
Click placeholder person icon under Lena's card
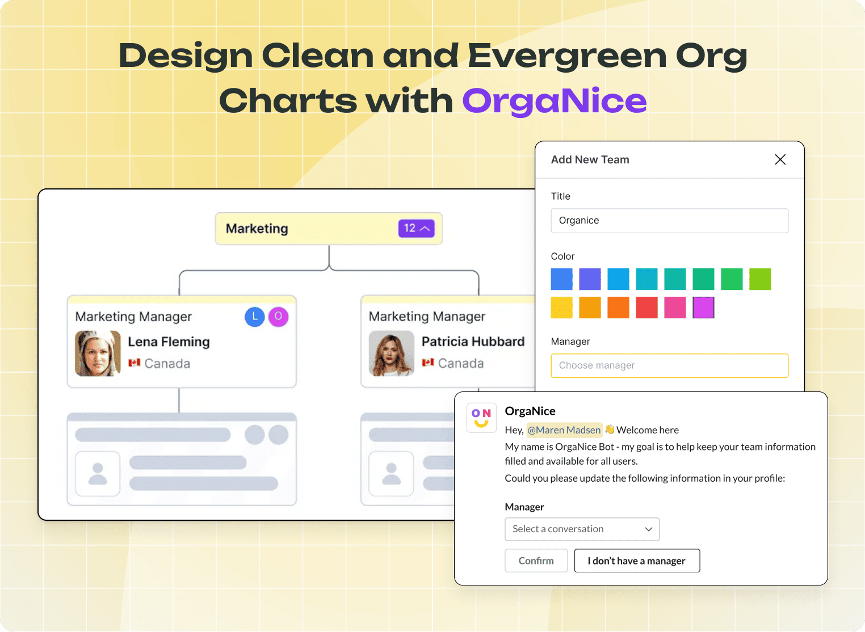point(98,474)
